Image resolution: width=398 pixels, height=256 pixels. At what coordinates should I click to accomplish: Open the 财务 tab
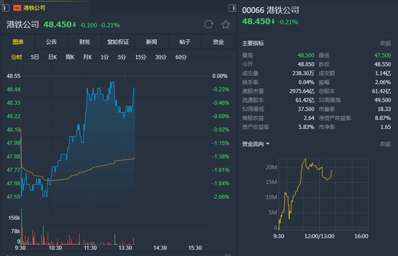85,42
